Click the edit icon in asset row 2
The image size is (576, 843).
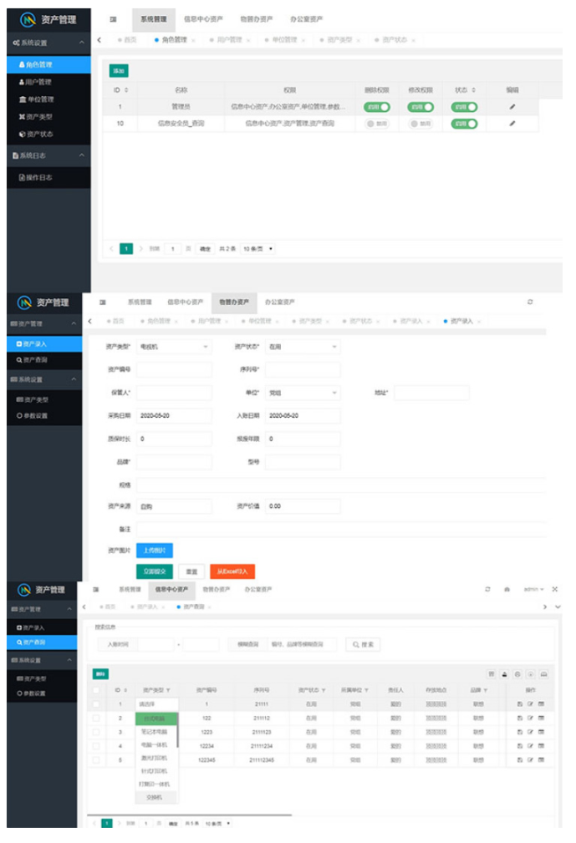530,719
